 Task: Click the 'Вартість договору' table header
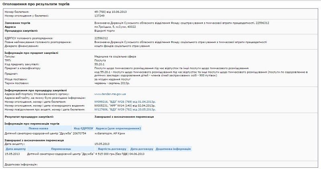112,149
